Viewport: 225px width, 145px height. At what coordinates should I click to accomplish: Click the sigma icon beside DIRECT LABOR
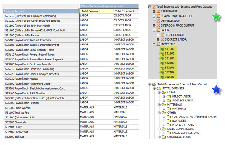(162, 35)
